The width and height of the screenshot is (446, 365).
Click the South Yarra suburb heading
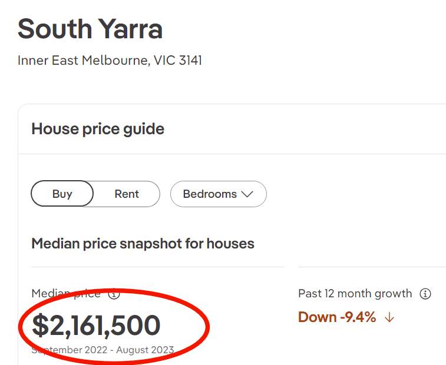point(90,29)
